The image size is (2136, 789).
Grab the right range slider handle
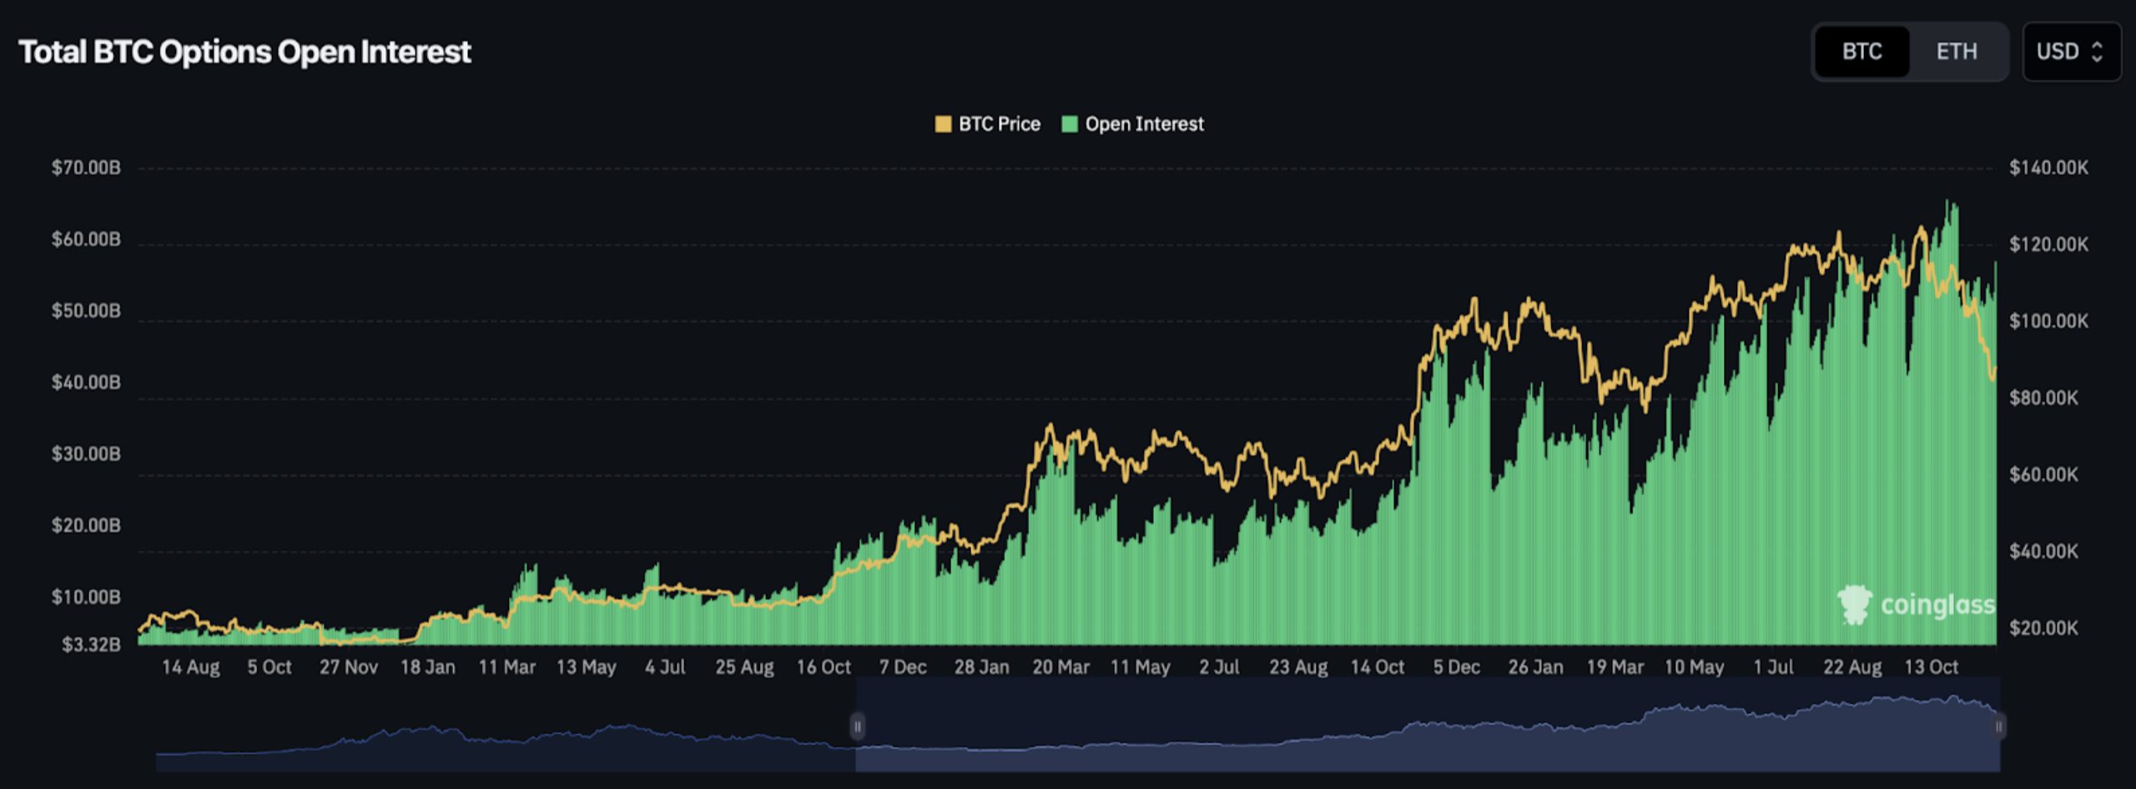(x=1998, y=726)
